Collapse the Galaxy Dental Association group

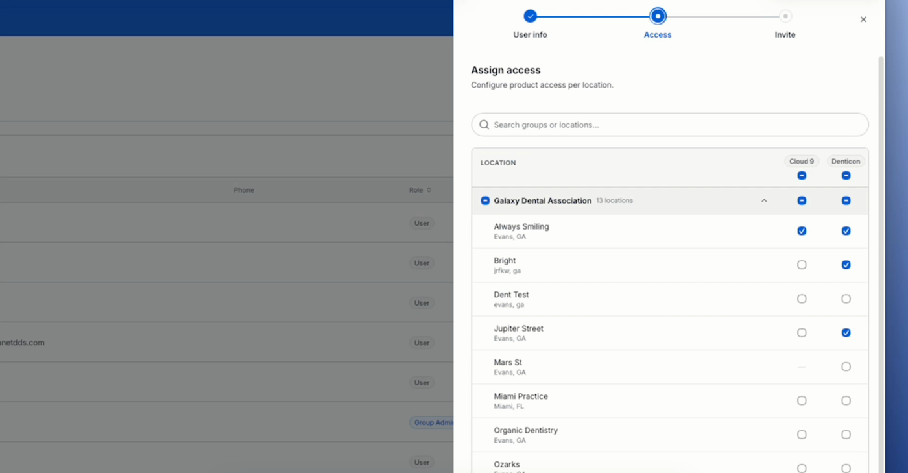(x=764, y=201)
